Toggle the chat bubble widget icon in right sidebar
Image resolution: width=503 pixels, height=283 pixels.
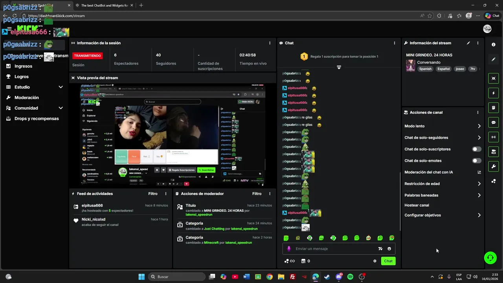point(494,123)
